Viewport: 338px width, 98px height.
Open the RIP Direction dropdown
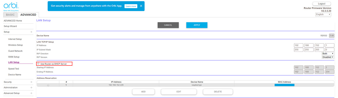click(328, 54)
